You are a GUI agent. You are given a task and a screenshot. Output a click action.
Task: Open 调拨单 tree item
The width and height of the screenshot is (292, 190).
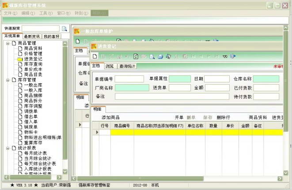[31, 112]
